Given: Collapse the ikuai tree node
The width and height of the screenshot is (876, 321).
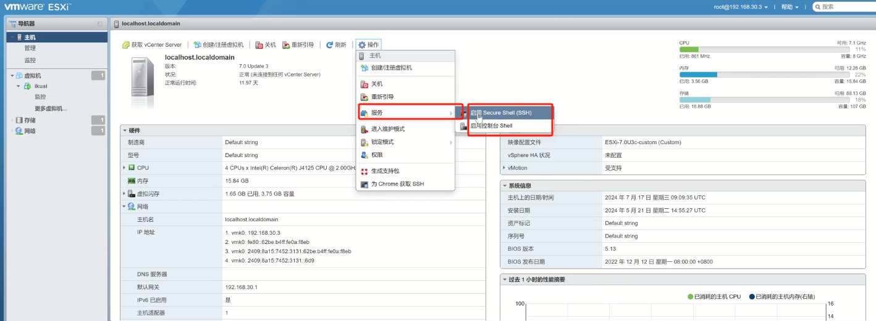Looking at the screenshot, I should [x=19, y=86].
